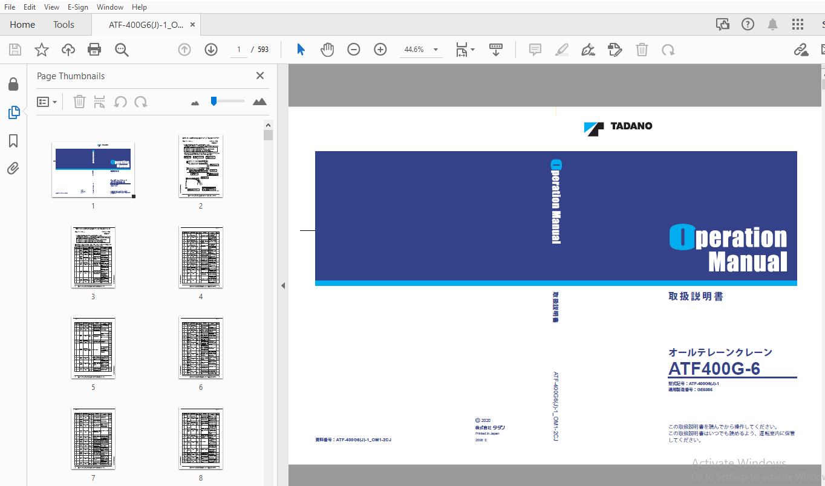Close the ATF-400G6(J)-1 document tab
Screen dimensions: 825x486
tap(192, 25)
